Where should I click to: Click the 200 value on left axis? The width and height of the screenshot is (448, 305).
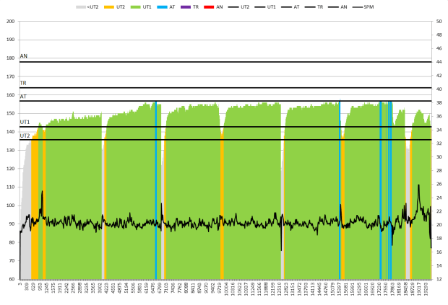tap(10, 21)
